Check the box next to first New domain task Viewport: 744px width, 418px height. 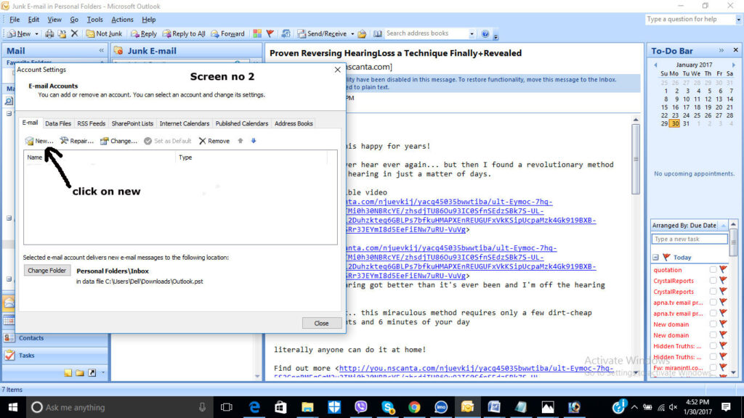point(713,324)
